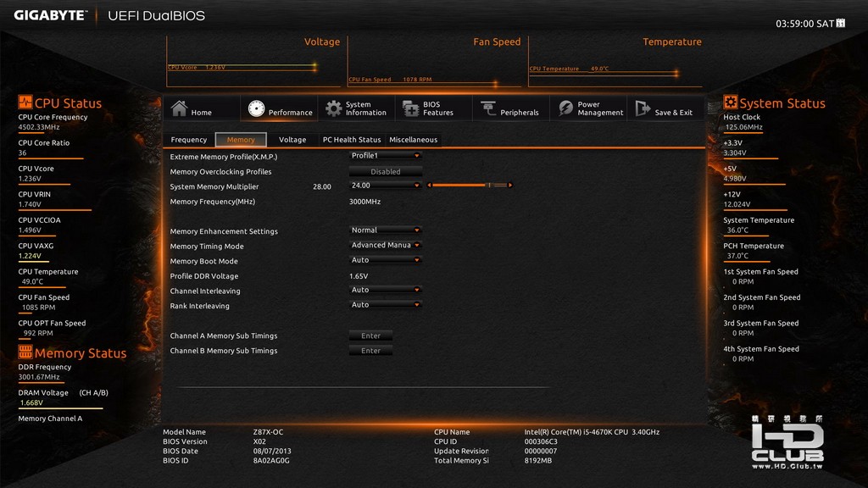868x488 pixels.
Task: Select the Memory sub-tab
Action: [x=241, y=140]
